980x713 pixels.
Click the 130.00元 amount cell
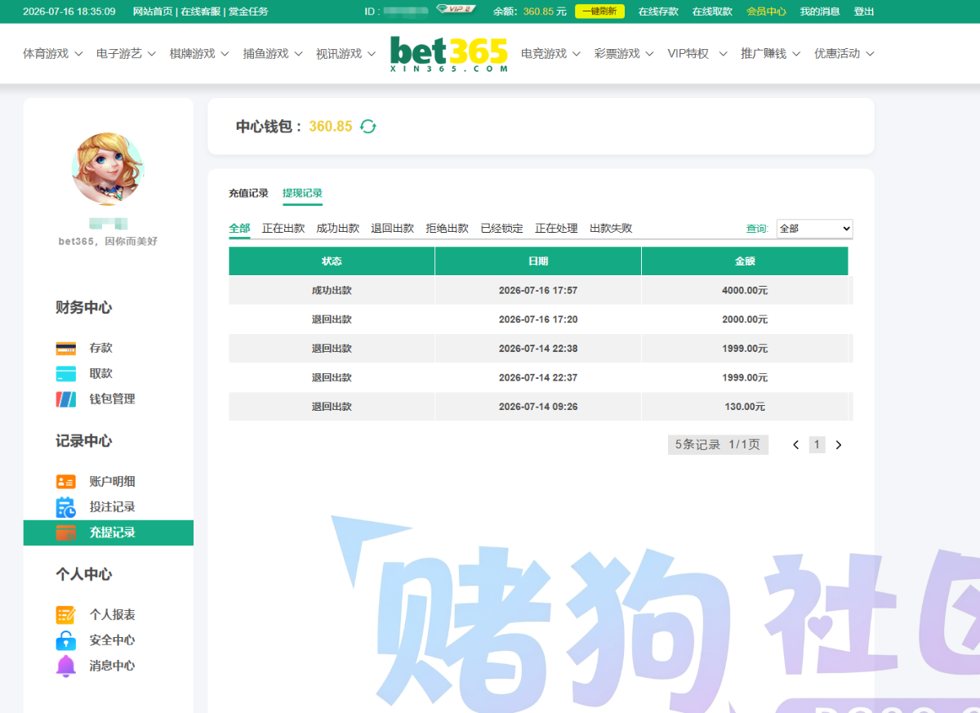(745, 407)
